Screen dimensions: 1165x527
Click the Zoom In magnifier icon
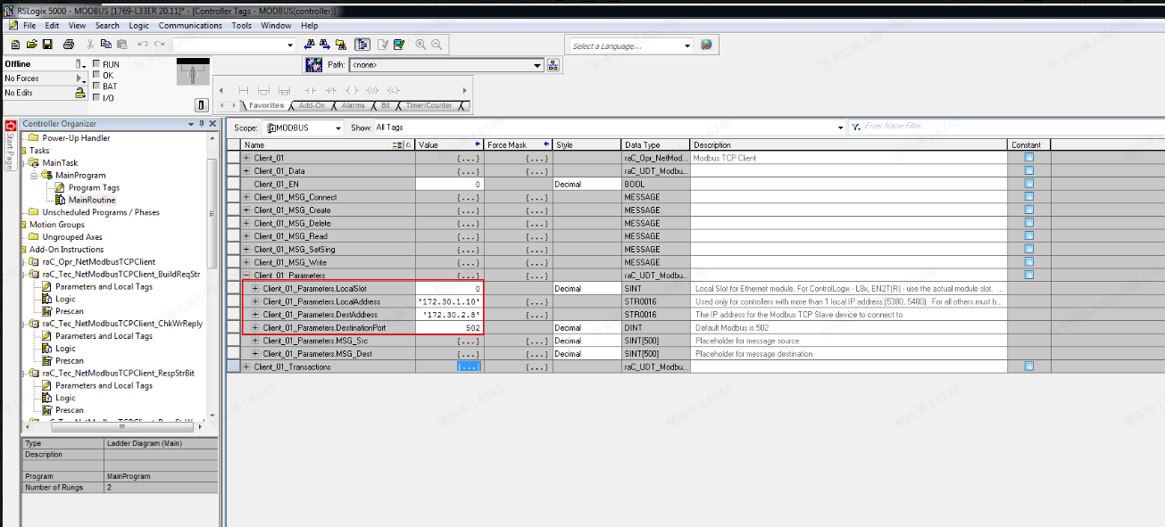pyautogui.click(x=420, y=45)
